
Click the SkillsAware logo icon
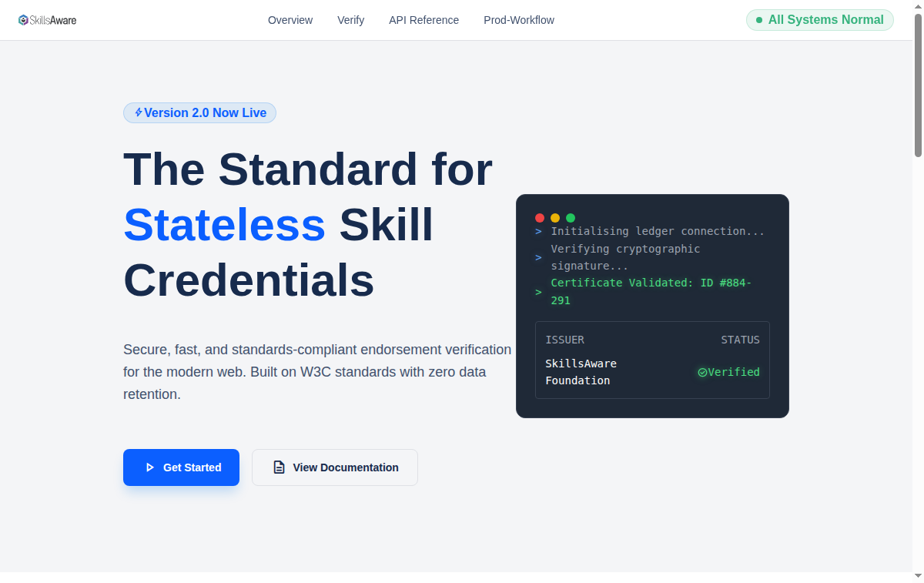pyautogui.click(x=22, y=19)
